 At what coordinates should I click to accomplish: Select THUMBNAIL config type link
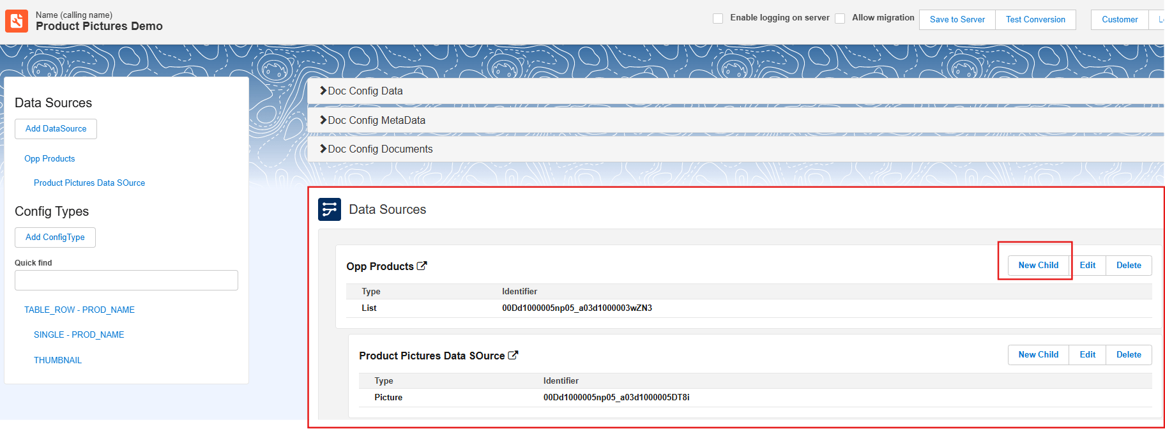tap(57, 361)
